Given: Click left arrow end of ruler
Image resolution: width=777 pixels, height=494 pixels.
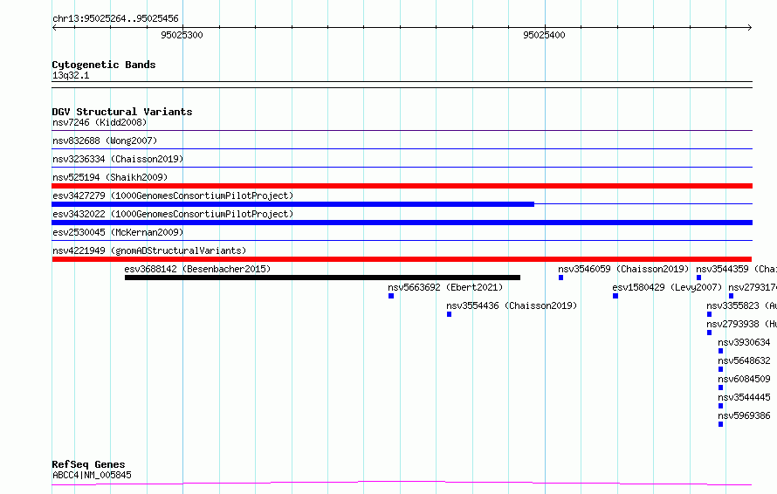Looking at the screenshot, I should coord(54,28).
